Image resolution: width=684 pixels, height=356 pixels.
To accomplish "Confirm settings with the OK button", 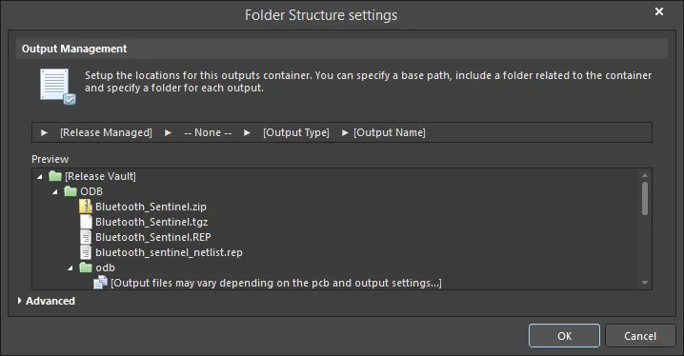I will point(564,336).
